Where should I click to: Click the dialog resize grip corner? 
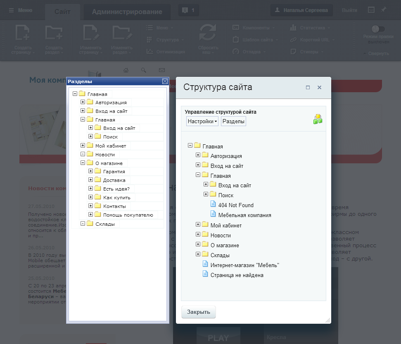click(328, 320)
